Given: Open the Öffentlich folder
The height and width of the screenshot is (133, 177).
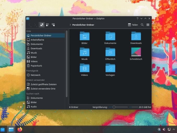Looking at the screenshot, I should (x=110, y=52).
